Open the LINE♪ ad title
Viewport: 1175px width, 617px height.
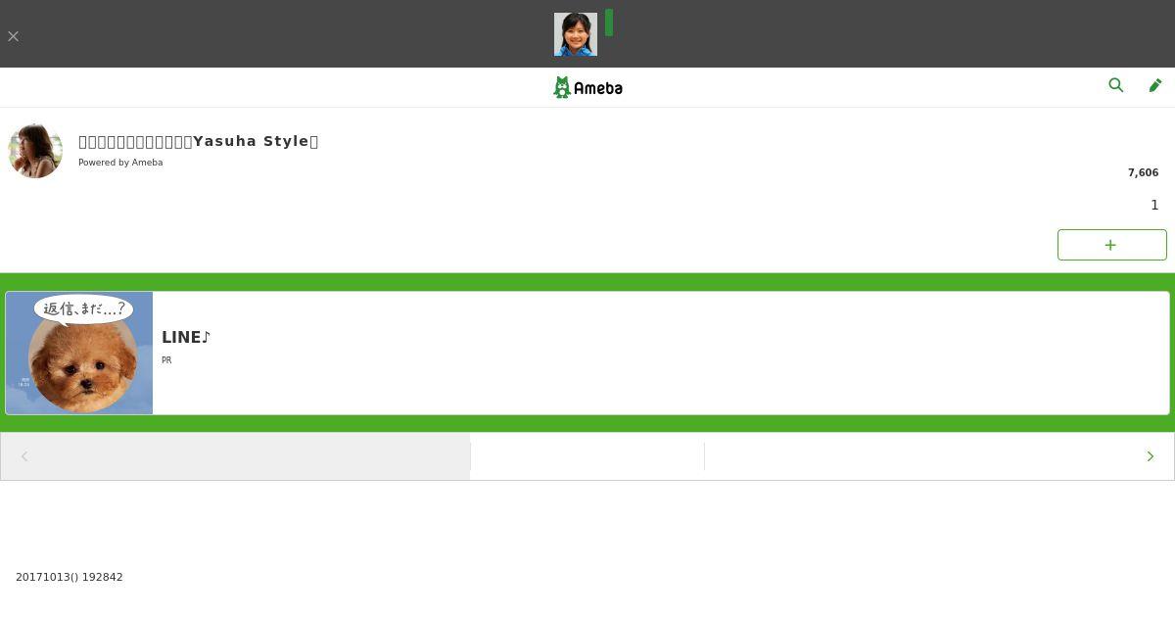(186, 337)
